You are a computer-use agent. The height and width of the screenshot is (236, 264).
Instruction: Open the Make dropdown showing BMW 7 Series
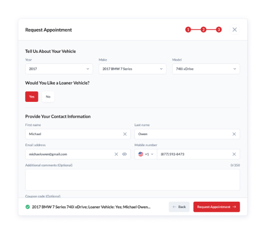click(133, 69)
